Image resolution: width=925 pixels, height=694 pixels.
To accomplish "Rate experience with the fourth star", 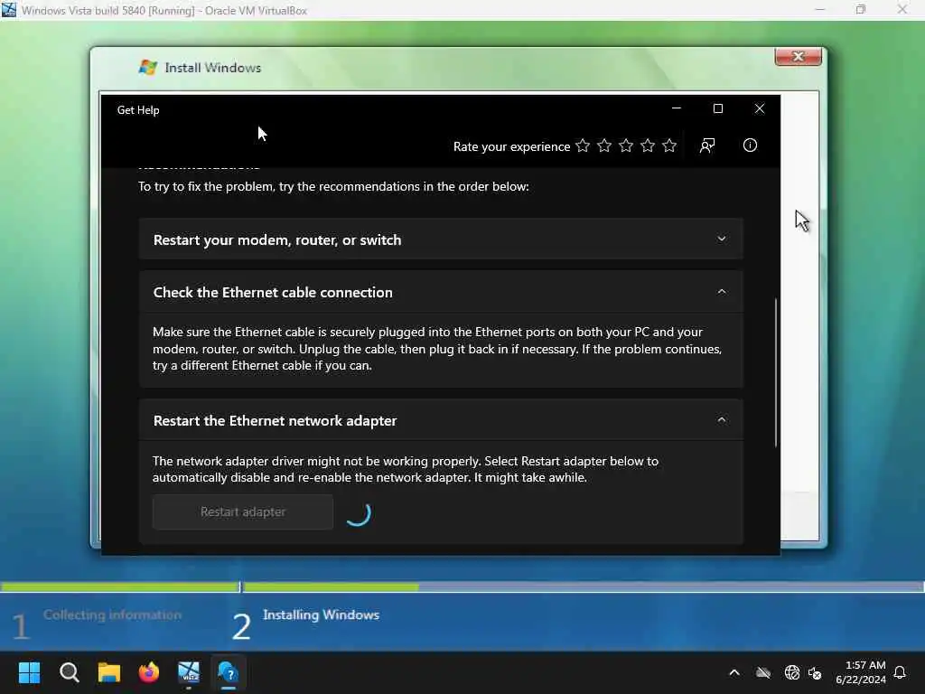I will point(648,145).
